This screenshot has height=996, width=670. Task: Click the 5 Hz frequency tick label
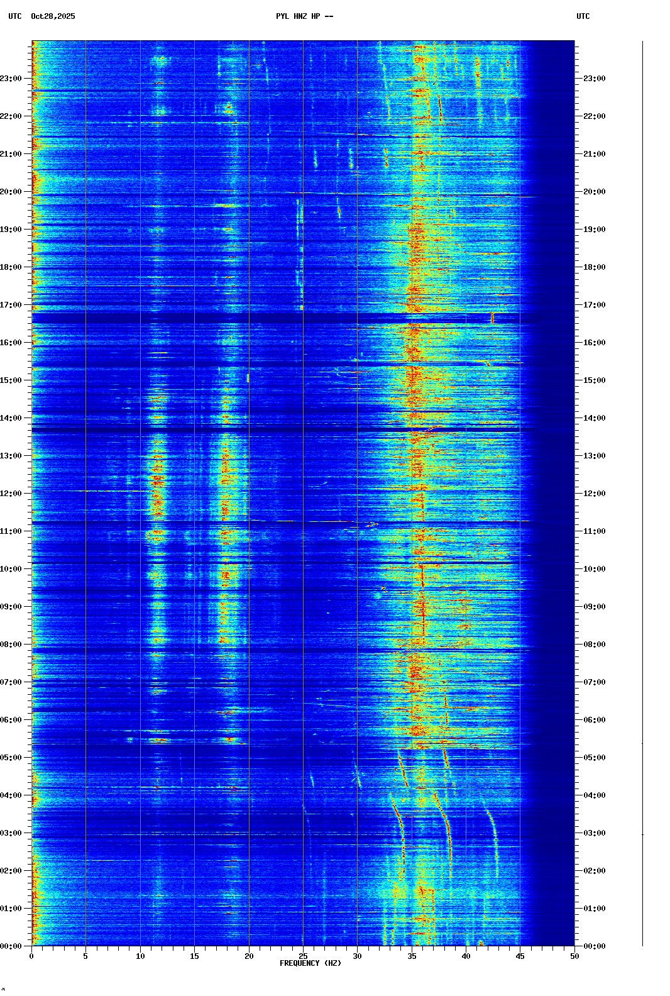[85, 956]
